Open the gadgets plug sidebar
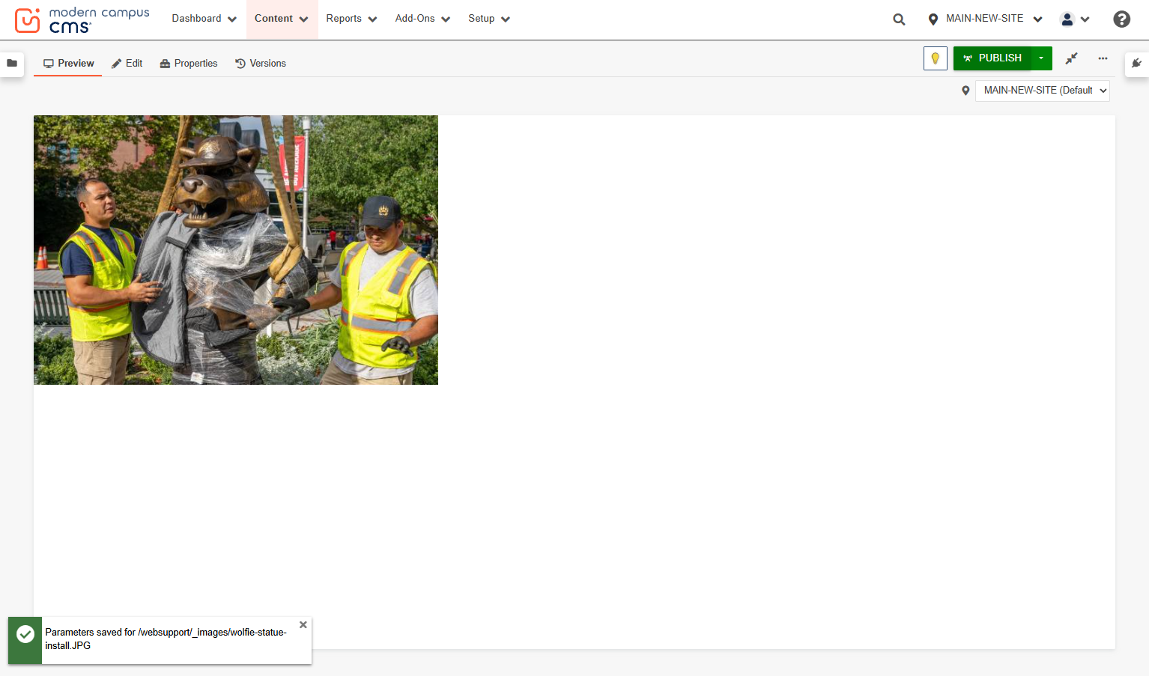The height and width of the screenshot is (676, 1149). 1136,64
